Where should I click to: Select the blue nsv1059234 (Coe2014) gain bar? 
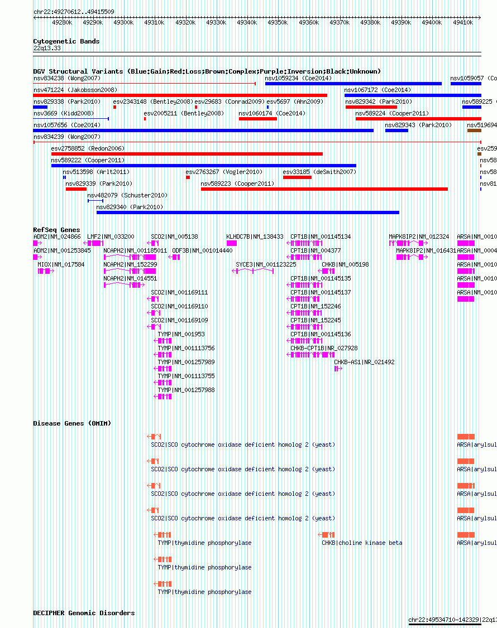coord(353,84)
